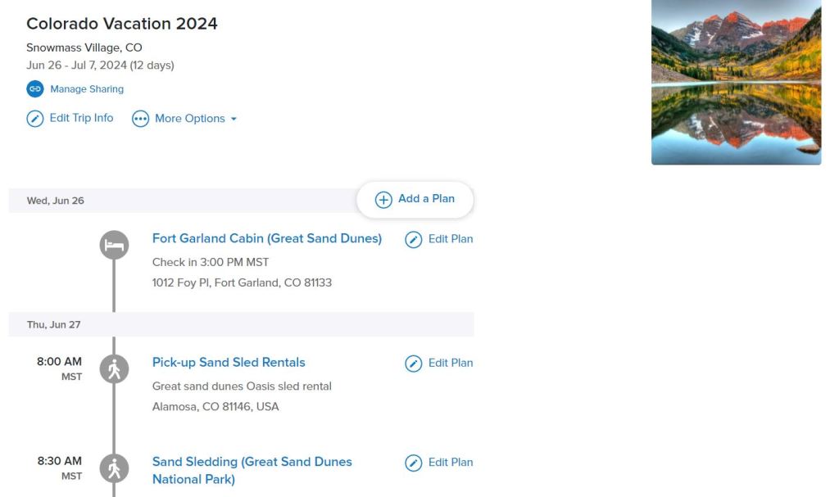The height and width of the screenshot is (497, 839).
Task: Click the pencil icon beside Edit Trip Info
Action: coord(34,119)
